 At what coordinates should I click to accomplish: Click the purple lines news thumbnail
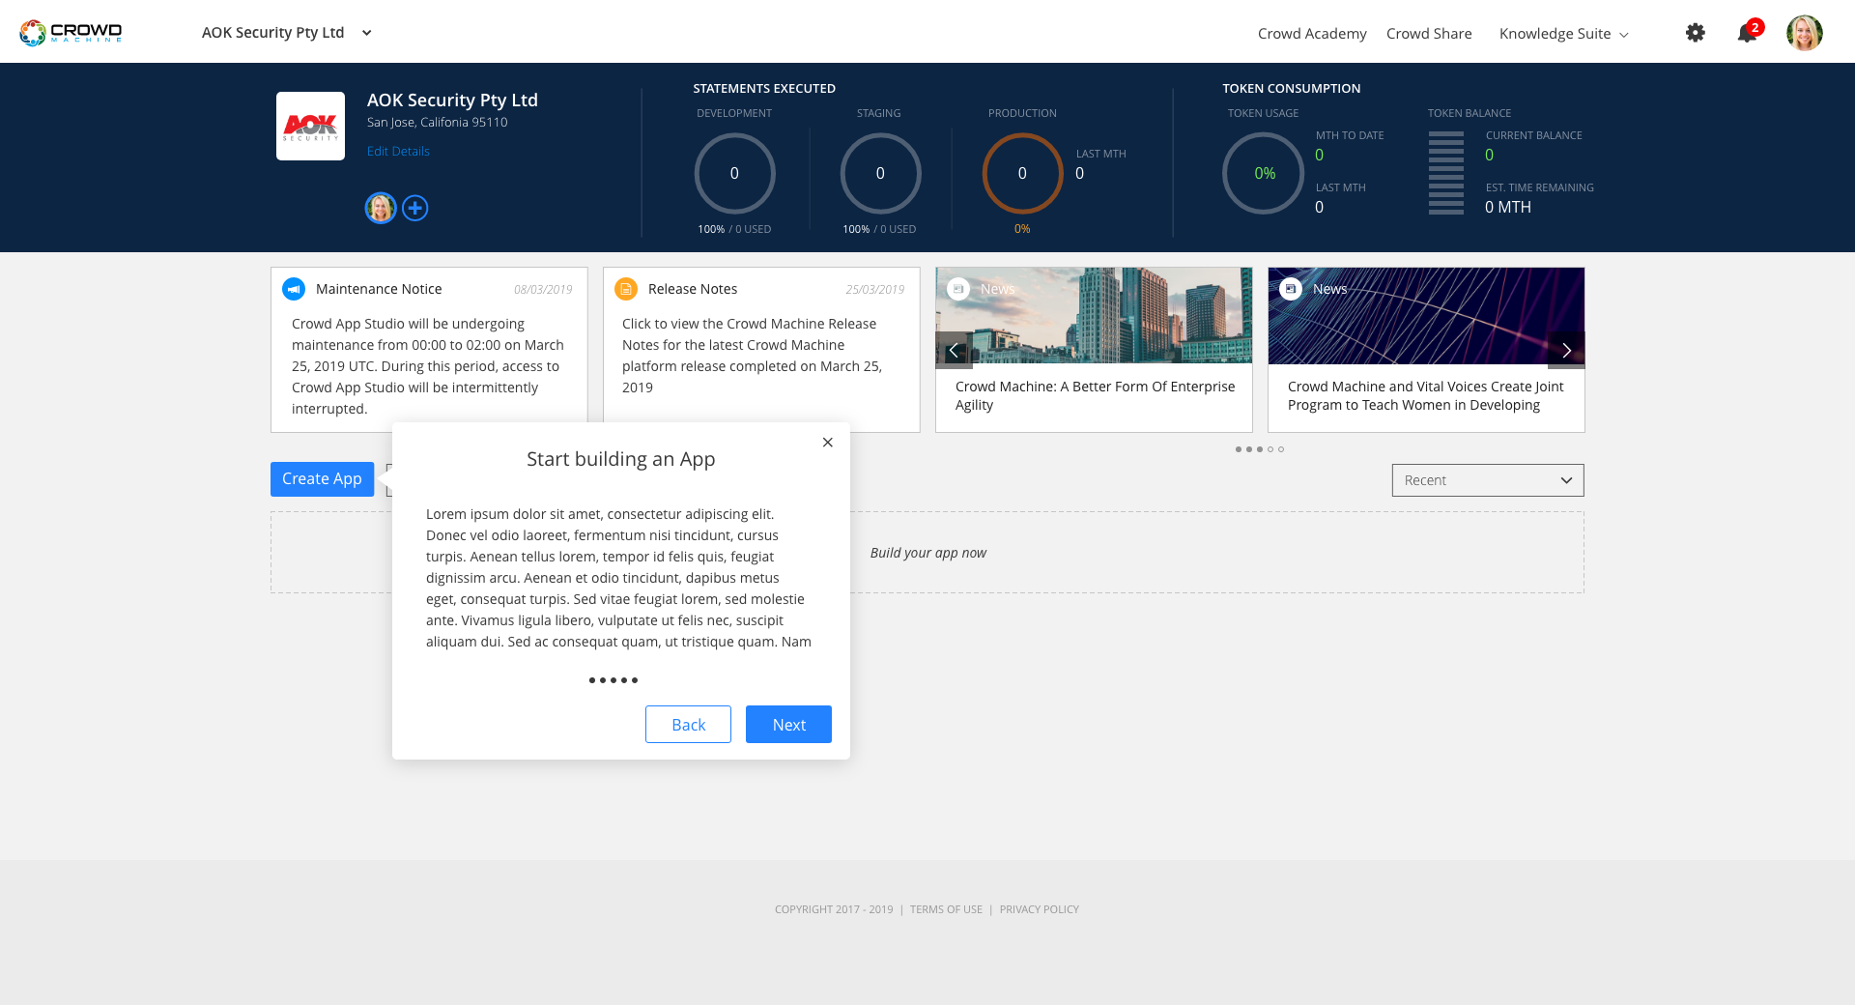(x=1426, y=316)
